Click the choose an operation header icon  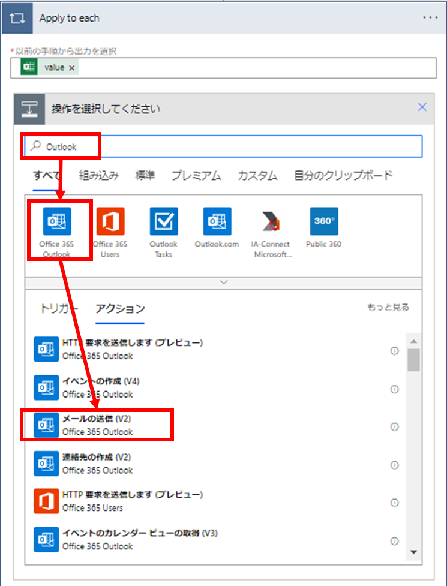tap(29, 109)
